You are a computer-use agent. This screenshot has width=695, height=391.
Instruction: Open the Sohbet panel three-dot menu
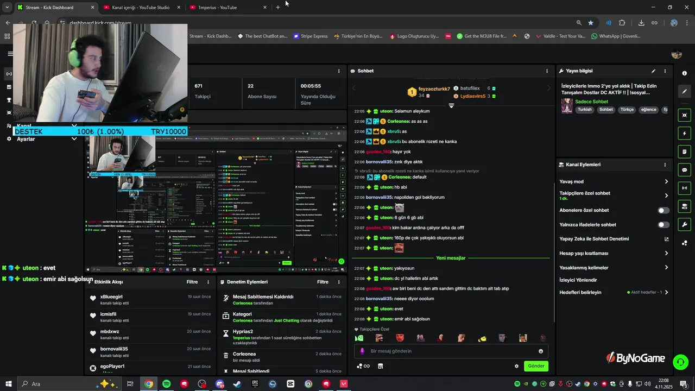(x=547, y=71)
